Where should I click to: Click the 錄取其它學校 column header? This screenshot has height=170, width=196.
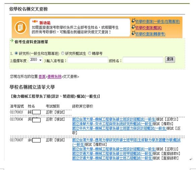point(83,106)
